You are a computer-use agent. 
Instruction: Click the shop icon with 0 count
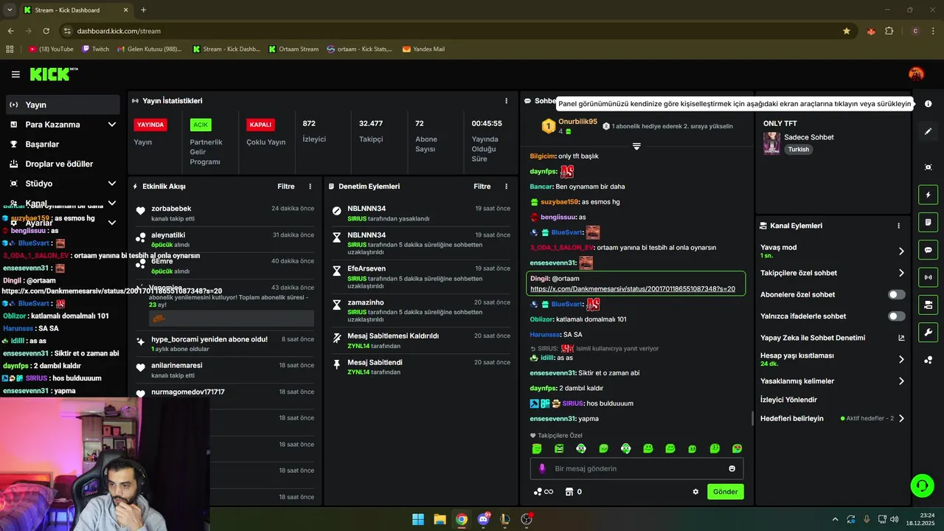[x=573, y=492]
